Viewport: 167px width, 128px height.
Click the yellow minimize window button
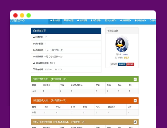pos(22,15)
